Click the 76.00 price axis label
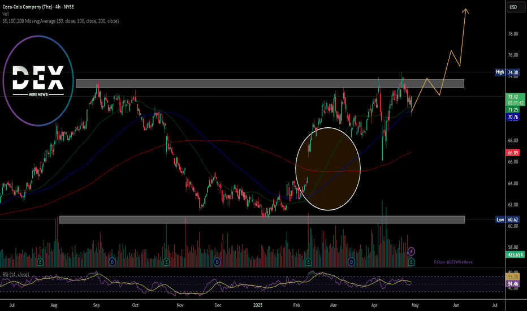Image resolution: width=527 pixels, height=311 pixels. [x=513, y=55]
